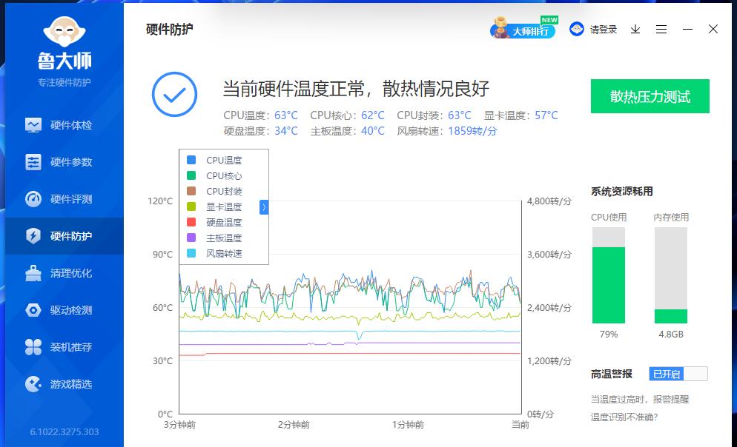Open 硬件体检 from the sidebar
This screenshot has width=737, height=447.
pyautogui.click(x=63, y=125)
